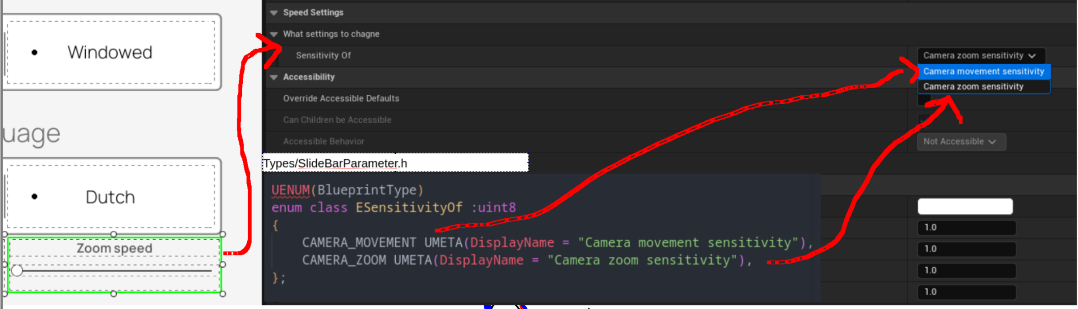Select the Dutch radio button
The height and width of the screenshot is (309, 1078).
click(34, 196)
